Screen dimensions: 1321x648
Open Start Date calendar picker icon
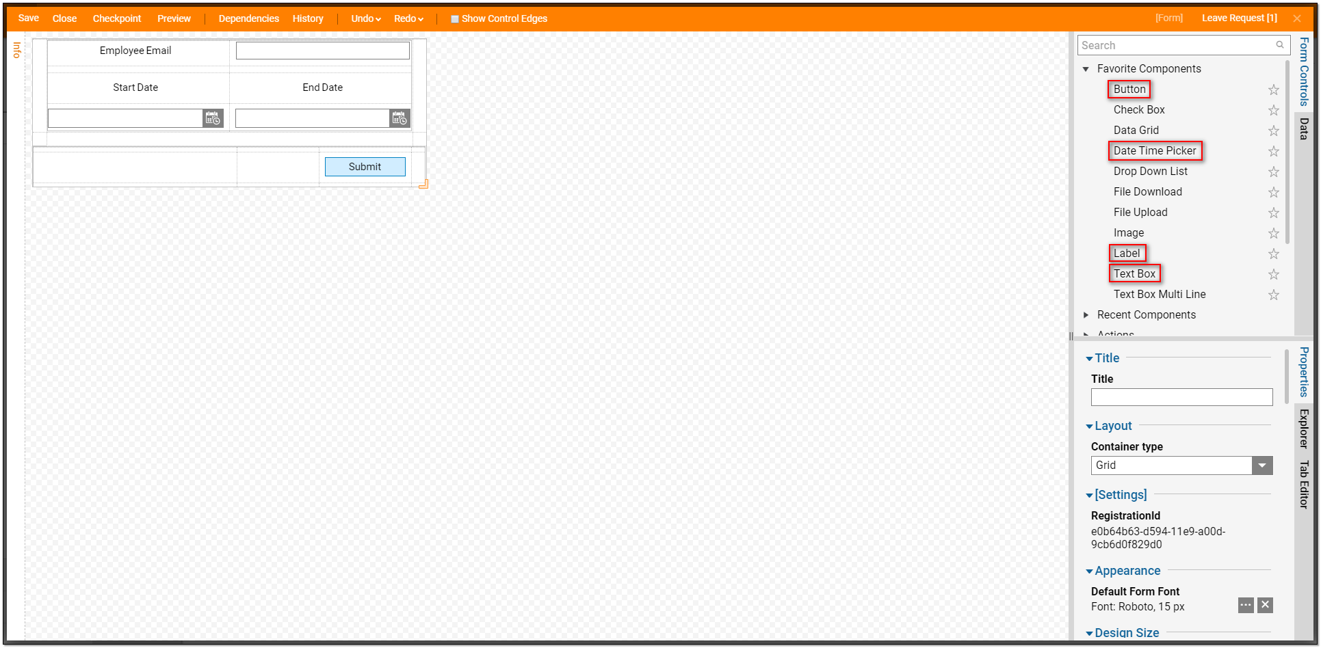pos(213,118)
